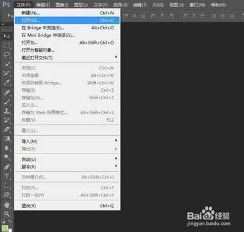Open the 视图(V) menu
This screenshot has height=232, width=244.
[176, 5]
